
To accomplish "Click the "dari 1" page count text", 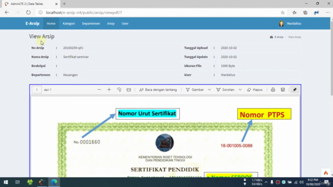I will click(x=47, y=90).
